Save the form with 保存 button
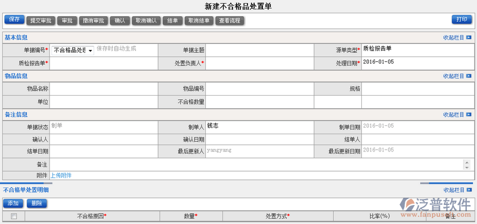This screenshot has width=477, height=224. click(x=14, y=20)
